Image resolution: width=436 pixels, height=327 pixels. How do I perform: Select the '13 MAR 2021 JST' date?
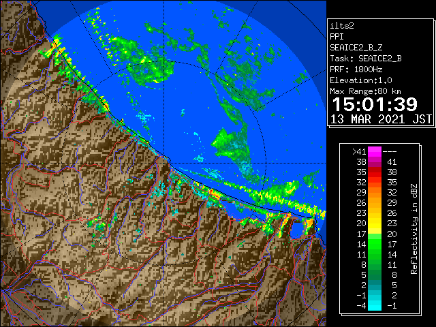click(381, 119)
